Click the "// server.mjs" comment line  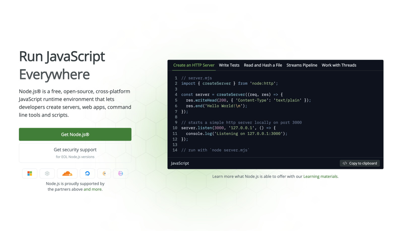197,78
